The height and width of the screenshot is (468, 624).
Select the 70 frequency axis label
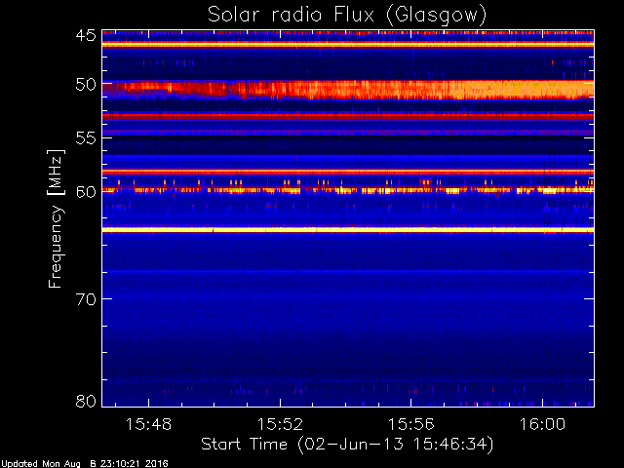tap(86, 299)
